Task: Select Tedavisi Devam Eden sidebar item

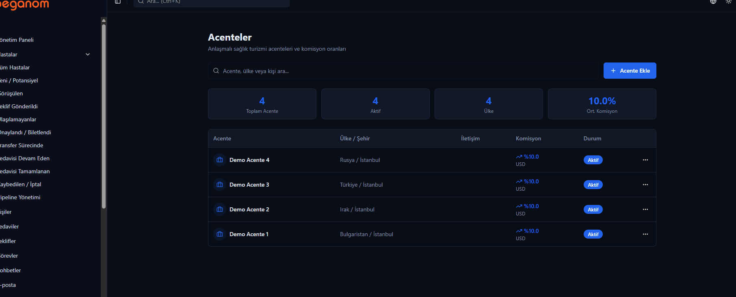Action: (x=25, y=158)
